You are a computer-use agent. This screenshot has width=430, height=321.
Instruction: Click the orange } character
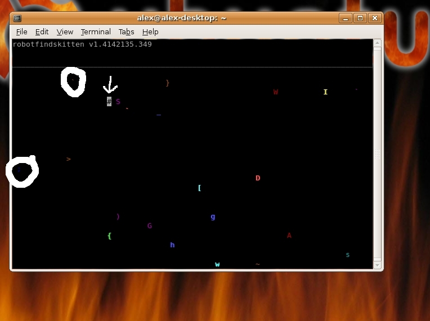tap(168, 83)
